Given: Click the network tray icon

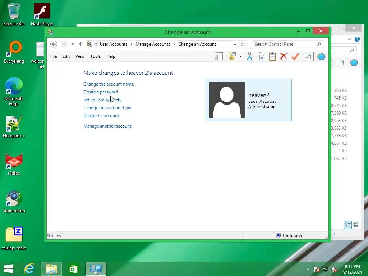Looking at the screenshot, I should pos(326,269).
